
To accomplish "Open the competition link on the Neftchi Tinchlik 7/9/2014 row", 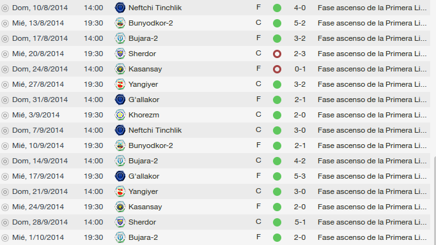I will 372,130.
